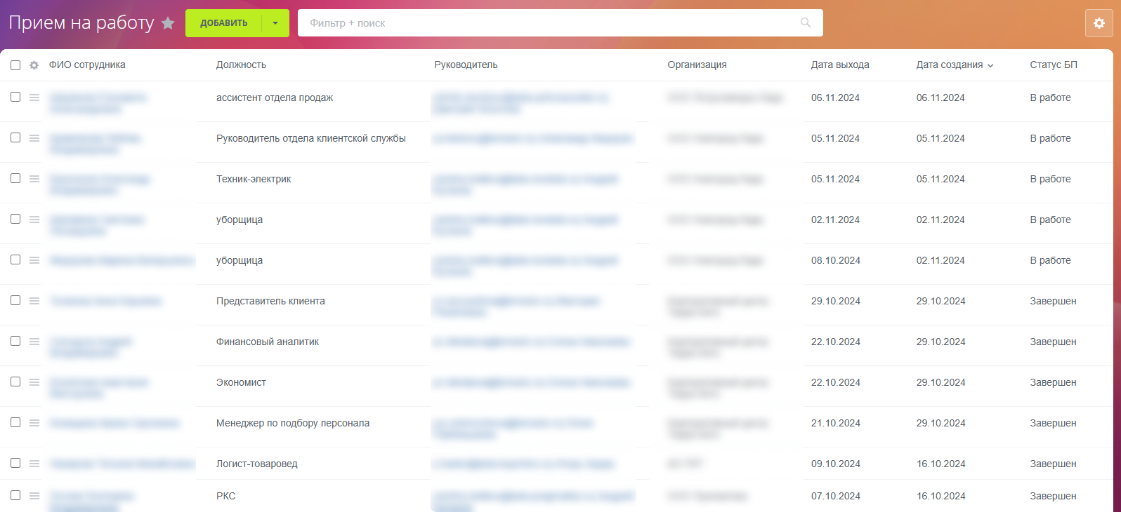The width and height of the screenshot is (1121, 512).
Task: Check the Руководитель отдела клиентской службы row
Action: [x=15, y=137]
